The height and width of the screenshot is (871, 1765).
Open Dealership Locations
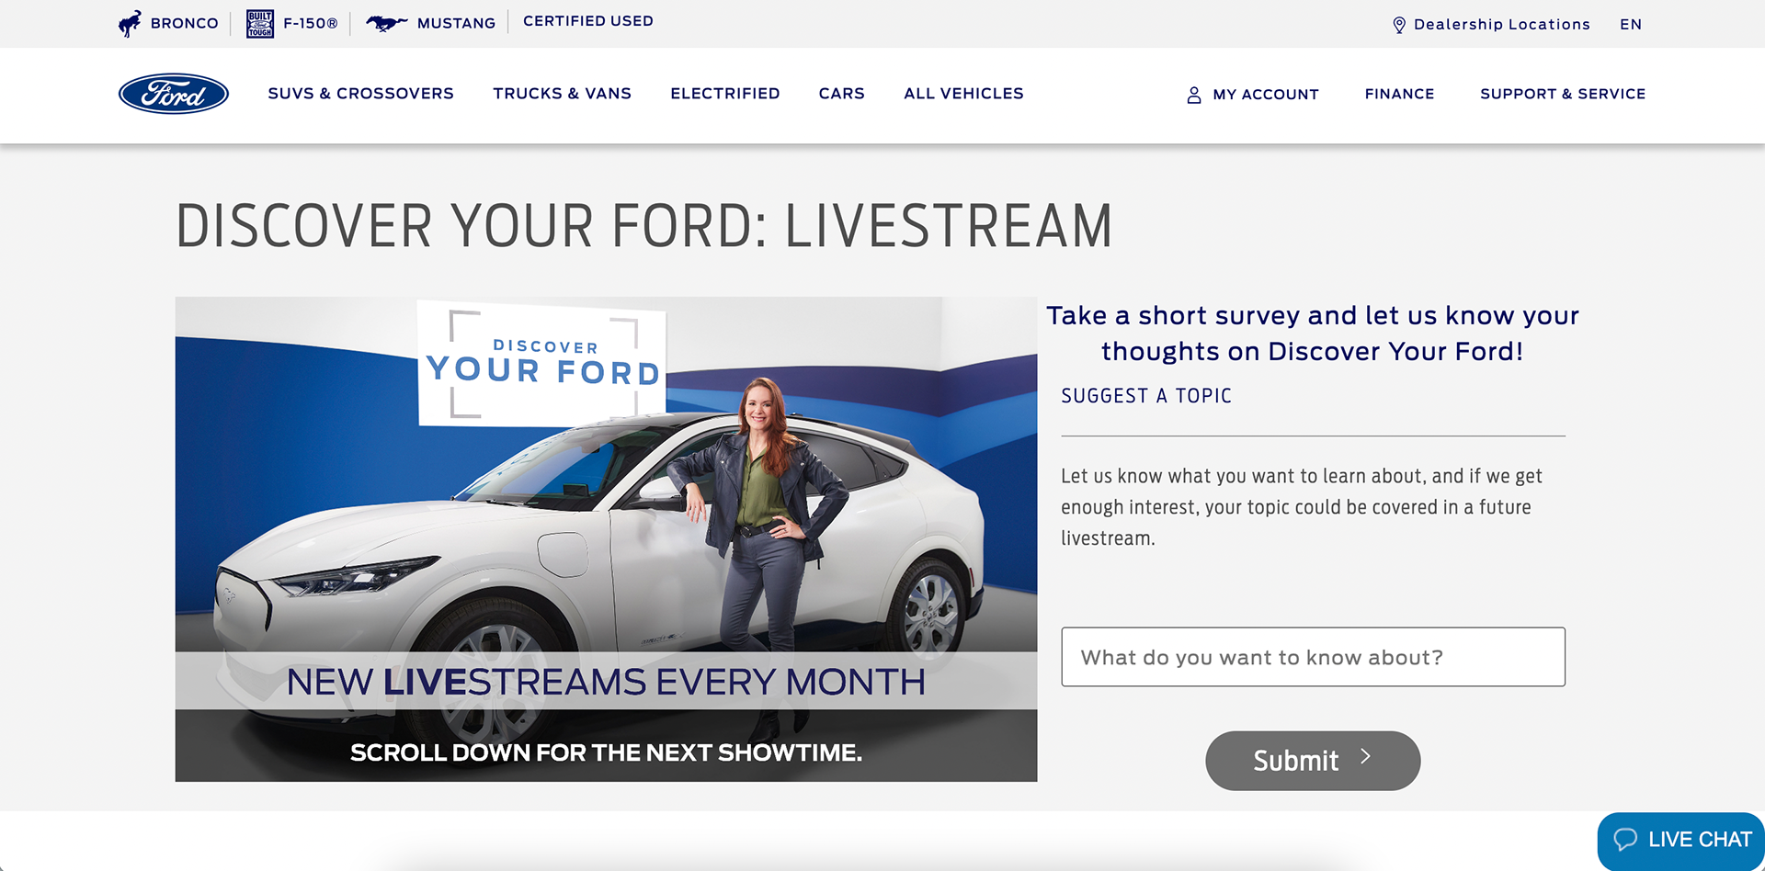tap(1502, 25)
